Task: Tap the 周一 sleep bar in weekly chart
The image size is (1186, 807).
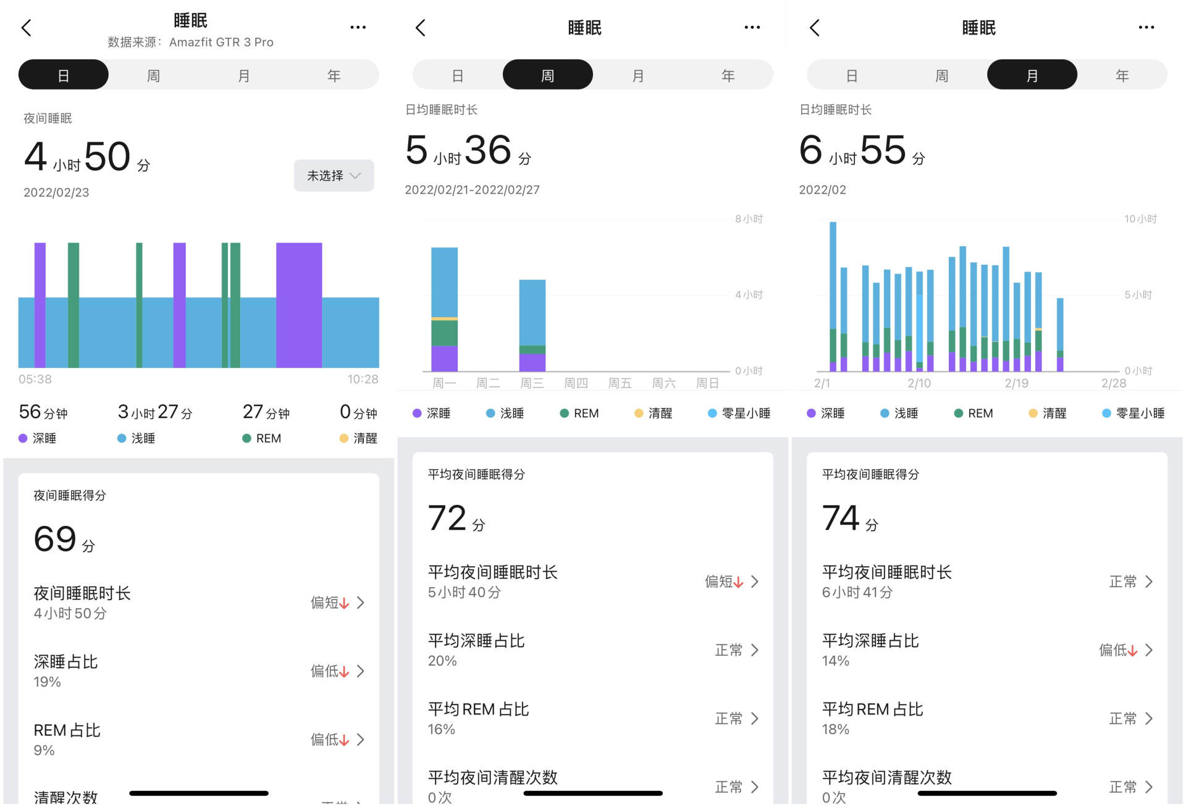Action: (x=445, y=309)
